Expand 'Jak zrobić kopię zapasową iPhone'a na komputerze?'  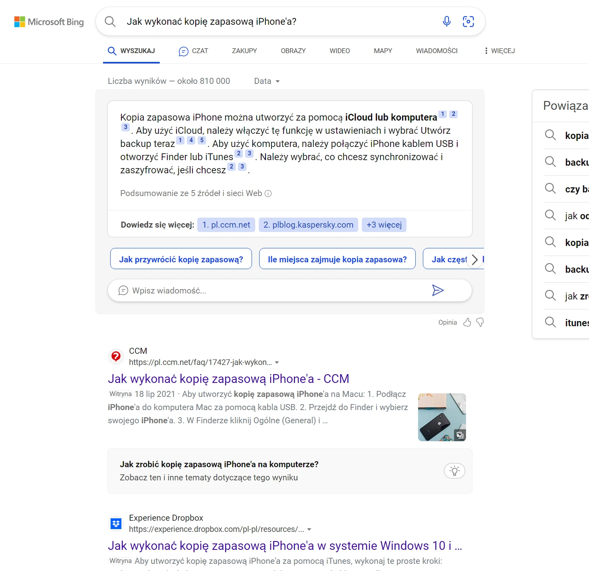(x=290, y=471)
